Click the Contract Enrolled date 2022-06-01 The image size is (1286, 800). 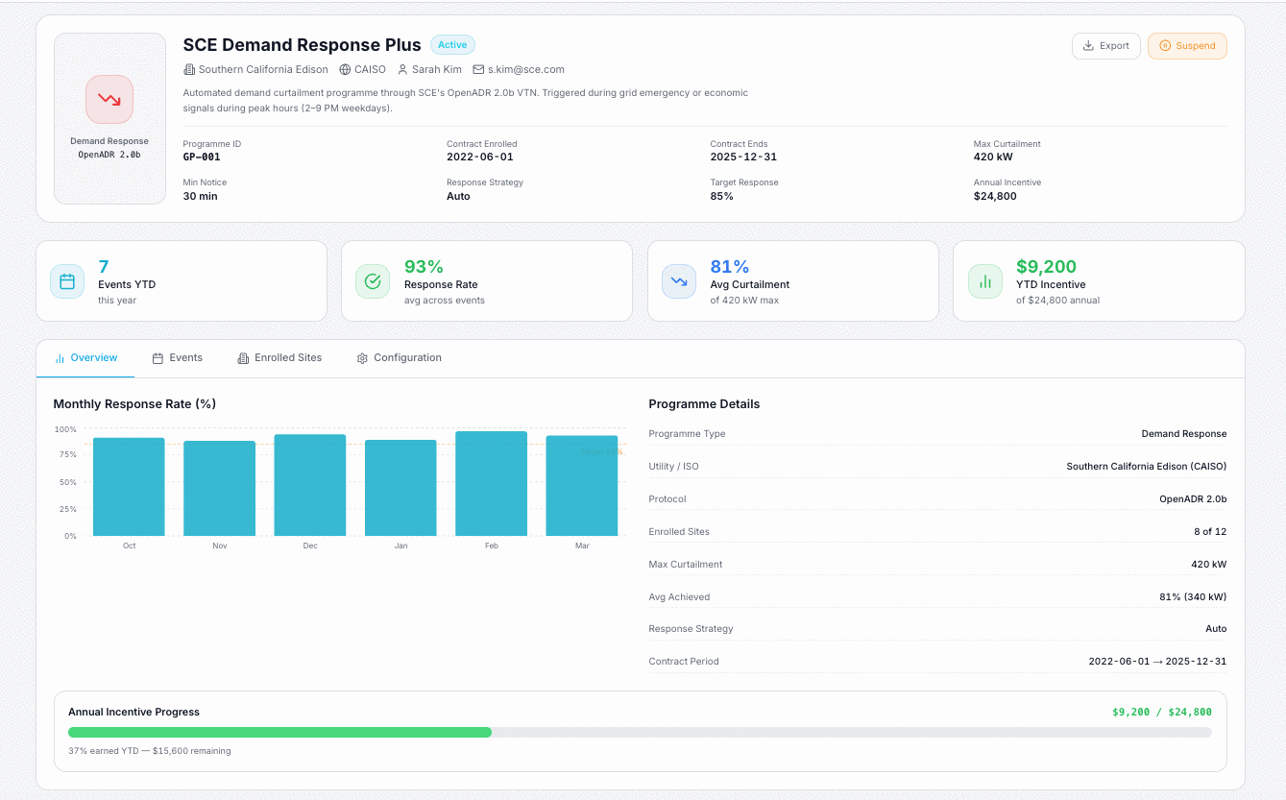tap(480, 158)
